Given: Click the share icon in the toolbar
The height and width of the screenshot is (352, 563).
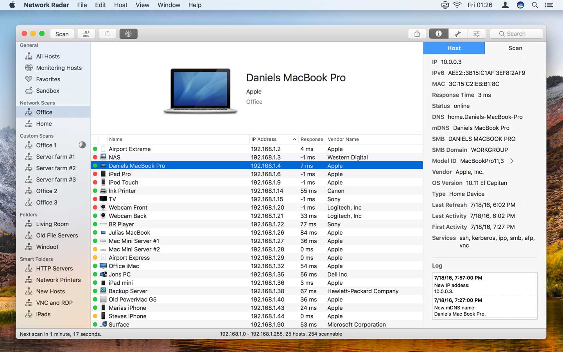Looking at the screenshot, I should [x=417, y=34].
